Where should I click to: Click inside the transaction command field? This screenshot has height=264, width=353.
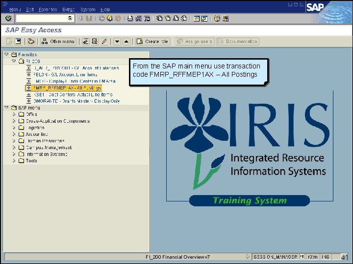click(x=42, y=19)
